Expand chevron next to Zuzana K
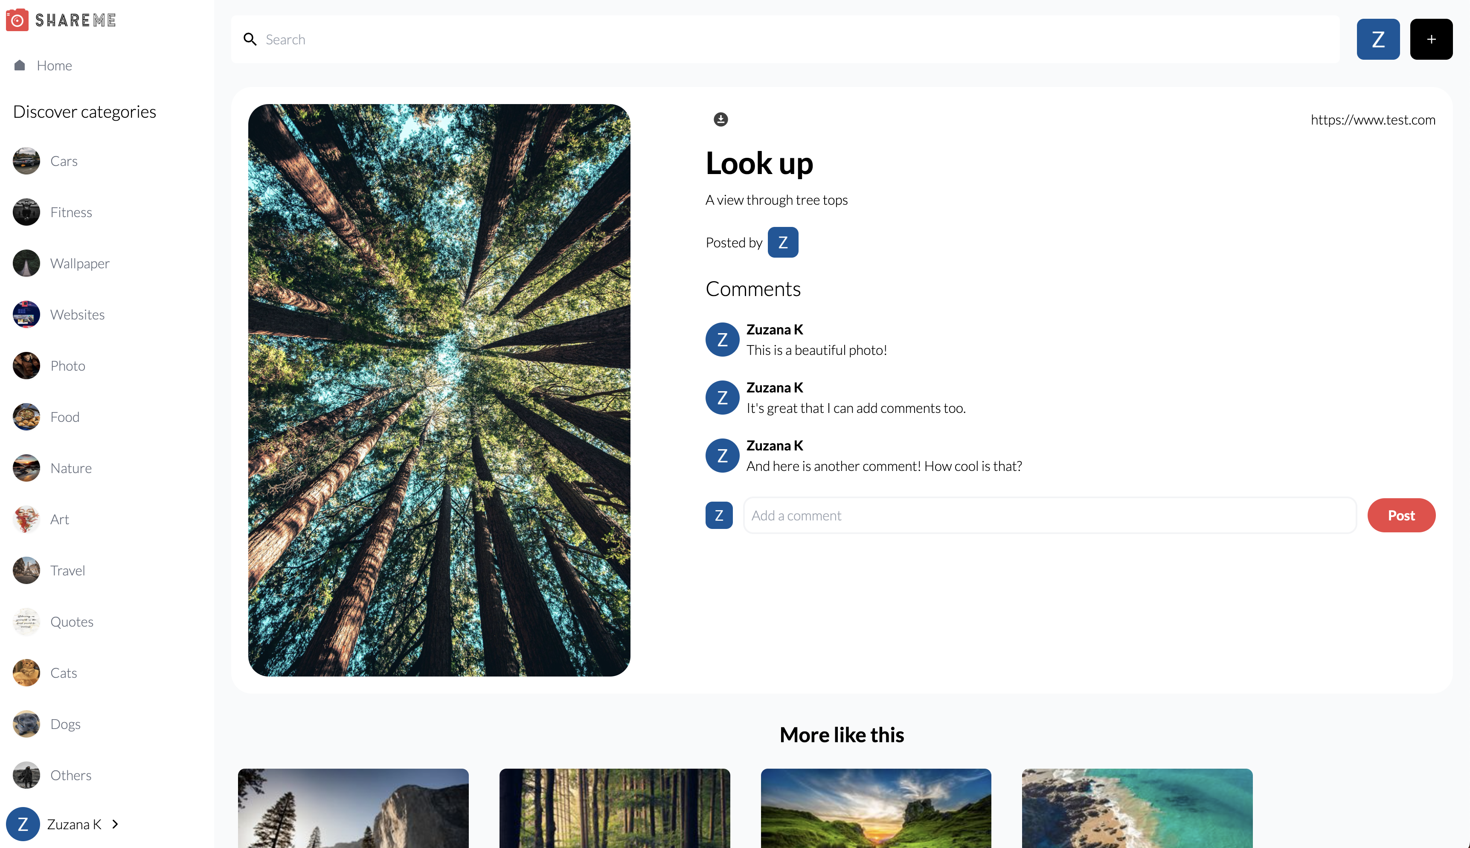Viewport: 1470px width, 848px height. pyautogui.click(x=115, y=824)
